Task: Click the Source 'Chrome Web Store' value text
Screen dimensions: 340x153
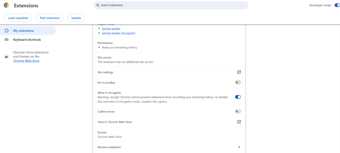Action: [x=110, y=137]
